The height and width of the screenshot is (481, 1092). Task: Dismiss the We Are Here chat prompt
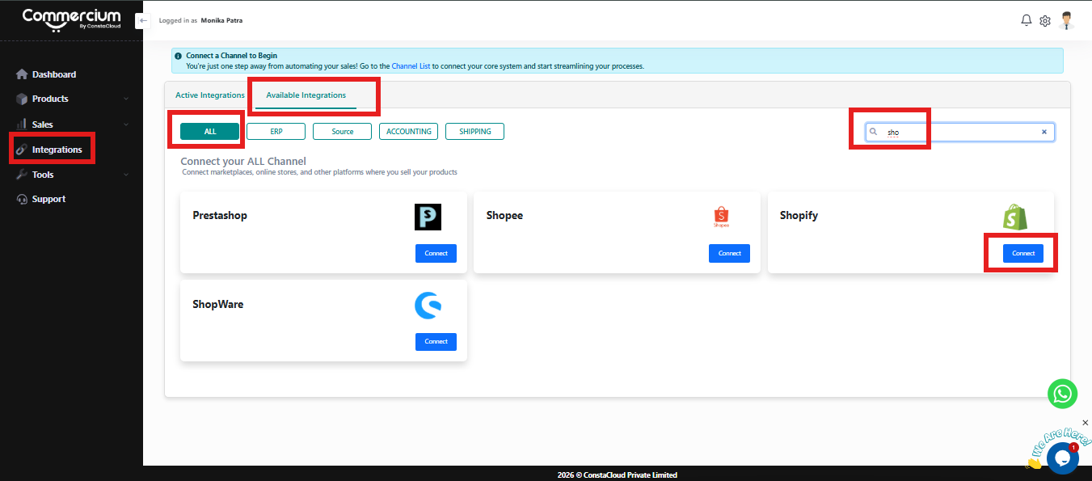1085,423
